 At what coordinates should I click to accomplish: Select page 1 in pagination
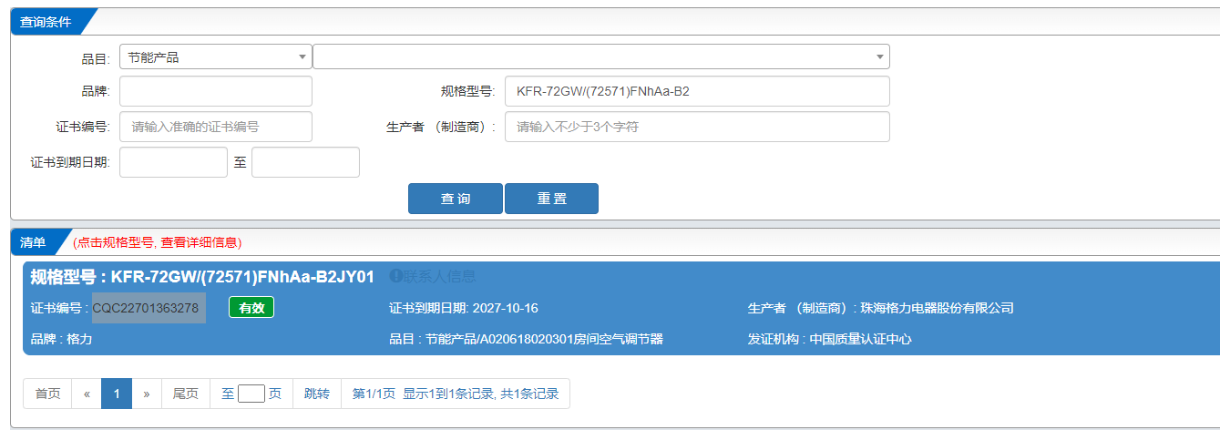[x=117, y=394]
